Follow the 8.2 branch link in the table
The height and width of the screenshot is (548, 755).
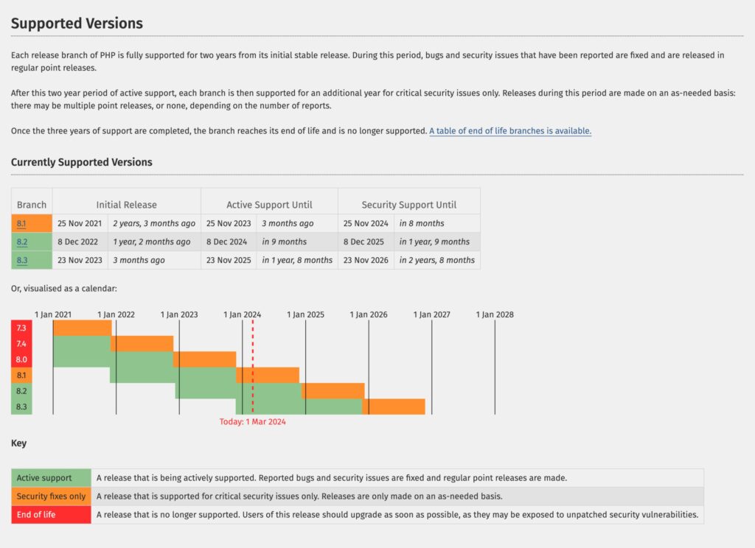21,242
